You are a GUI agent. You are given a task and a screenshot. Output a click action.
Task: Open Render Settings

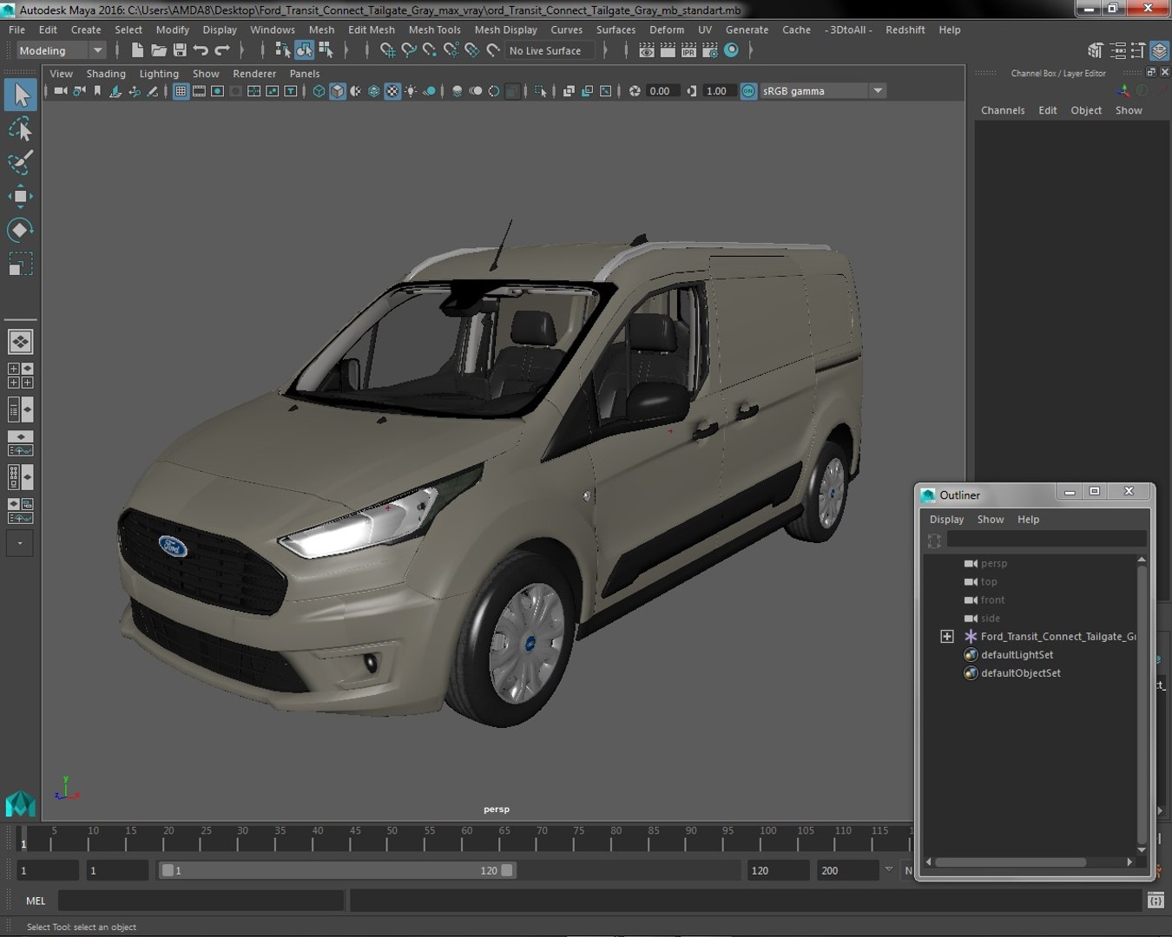coord(710,50)
